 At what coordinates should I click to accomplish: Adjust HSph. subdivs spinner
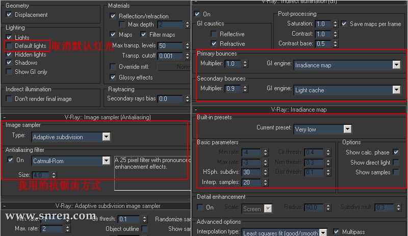265,172
